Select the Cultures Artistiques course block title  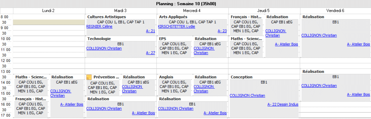pos(106,17)
